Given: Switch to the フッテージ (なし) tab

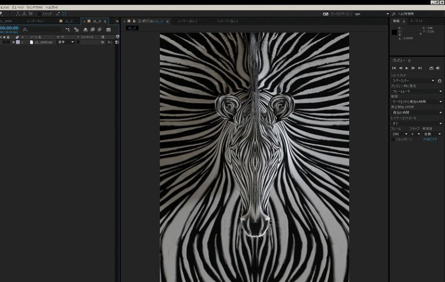Looking at the screenshot, I should pos(227,21).
